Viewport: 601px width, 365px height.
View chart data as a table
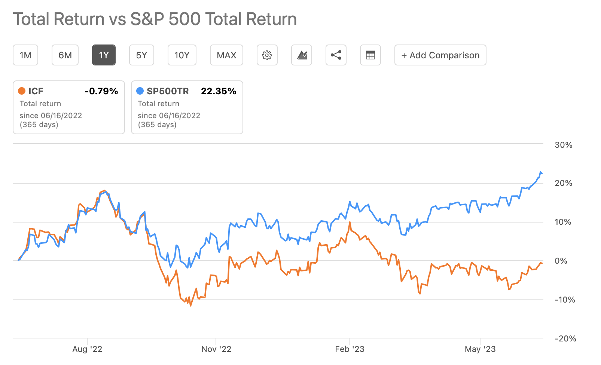coord(370,55)
